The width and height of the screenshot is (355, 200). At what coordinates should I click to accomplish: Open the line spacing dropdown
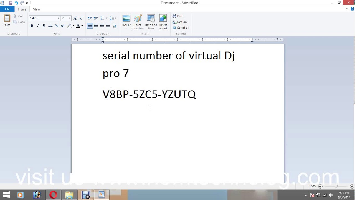113,18
